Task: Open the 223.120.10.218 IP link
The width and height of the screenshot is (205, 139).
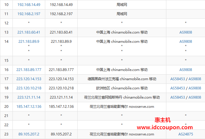Action: 29,88
